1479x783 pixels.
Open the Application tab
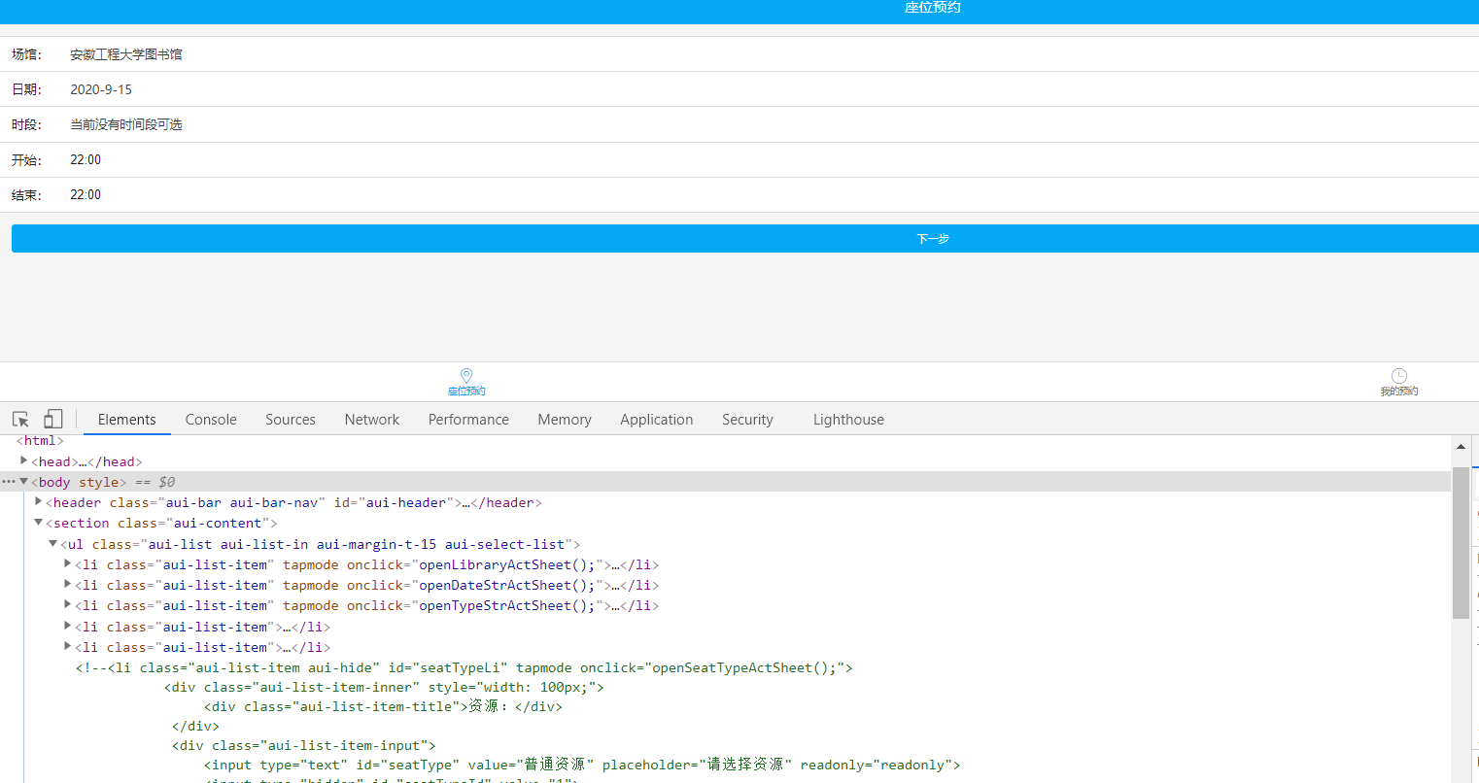point(657,420)
